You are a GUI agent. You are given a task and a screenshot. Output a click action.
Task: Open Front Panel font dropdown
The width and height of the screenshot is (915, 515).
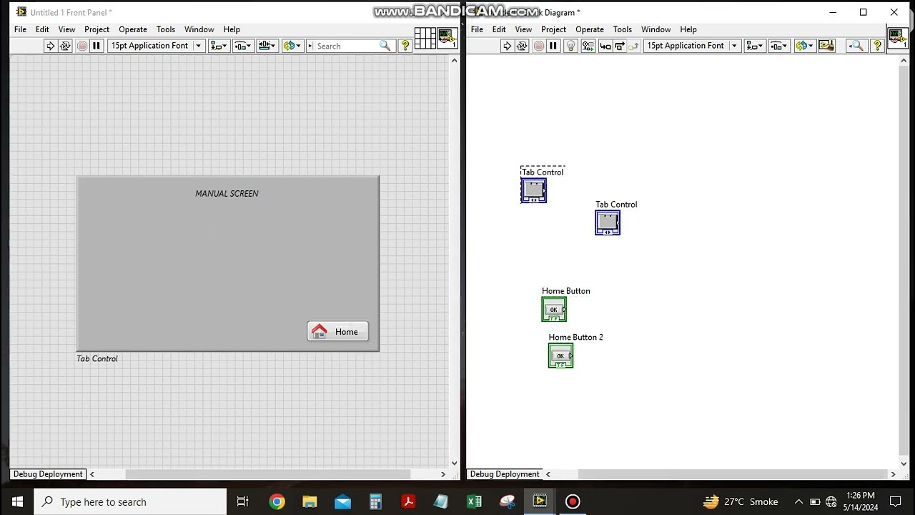155,46
